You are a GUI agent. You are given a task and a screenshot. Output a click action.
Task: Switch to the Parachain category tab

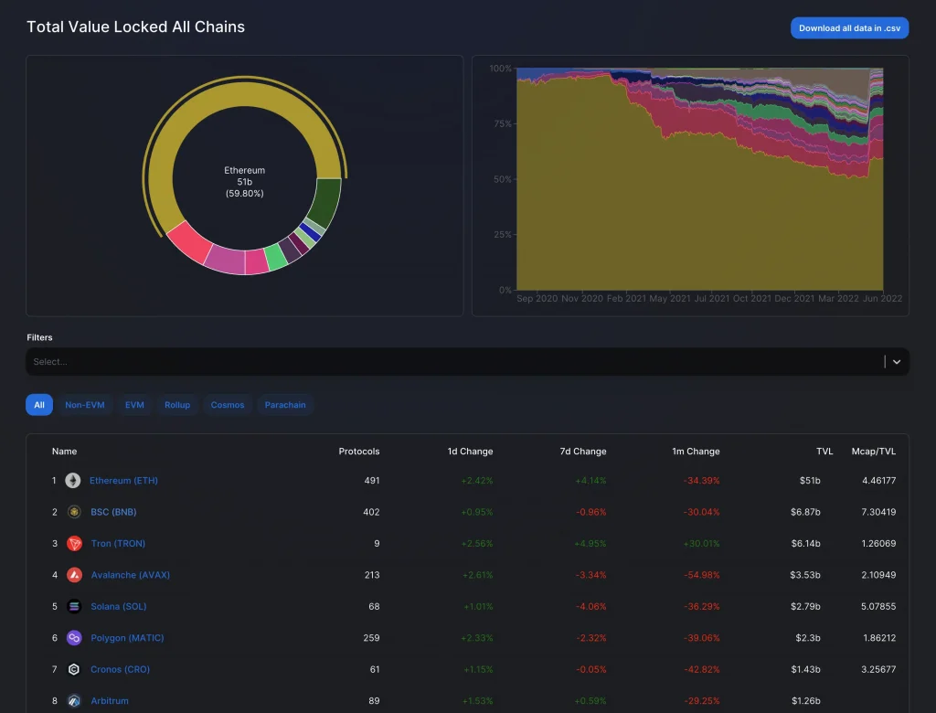[x=285, y=405]
